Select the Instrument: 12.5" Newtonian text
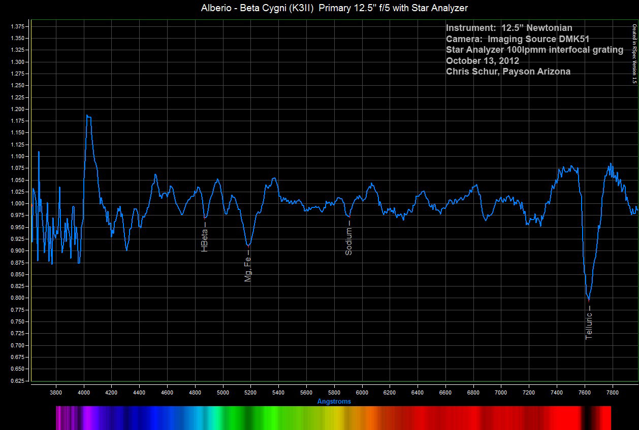Viewport: 639px width, 430px height. 509,28
